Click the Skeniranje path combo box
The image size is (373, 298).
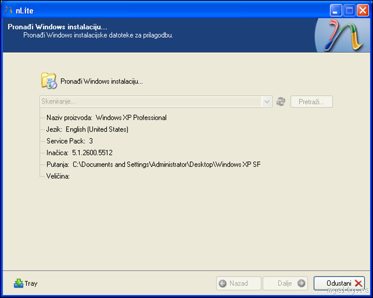pos(156,102)
